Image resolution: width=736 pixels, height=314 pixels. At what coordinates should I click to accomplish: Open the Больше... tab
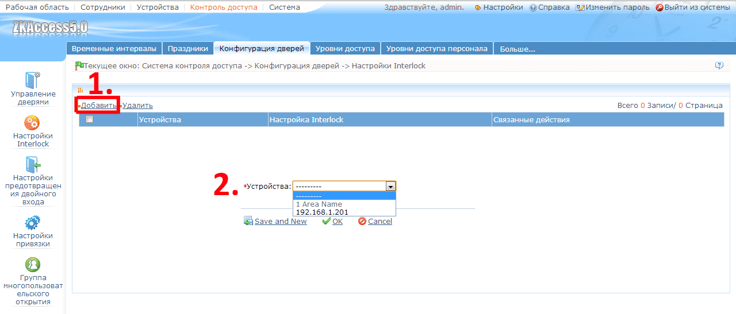(517, 49)
